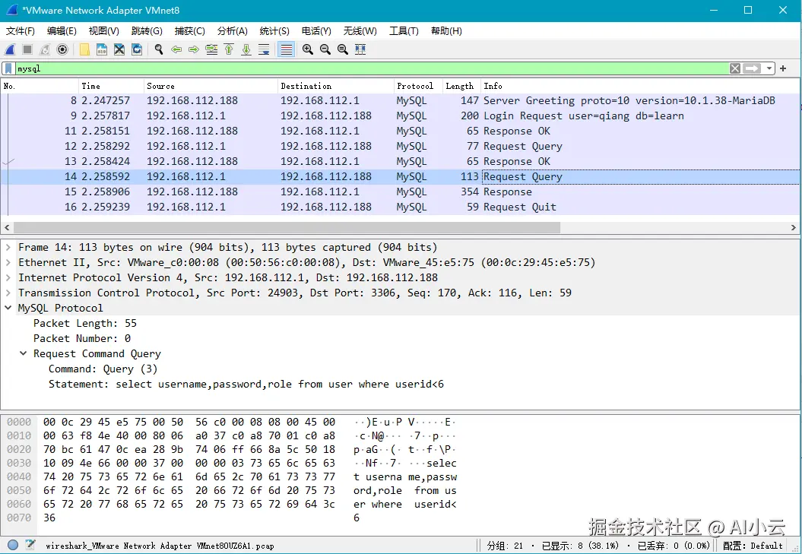802x554 pixels.
Task: Select packet 15 354 Response row
Action: [400, 192]
